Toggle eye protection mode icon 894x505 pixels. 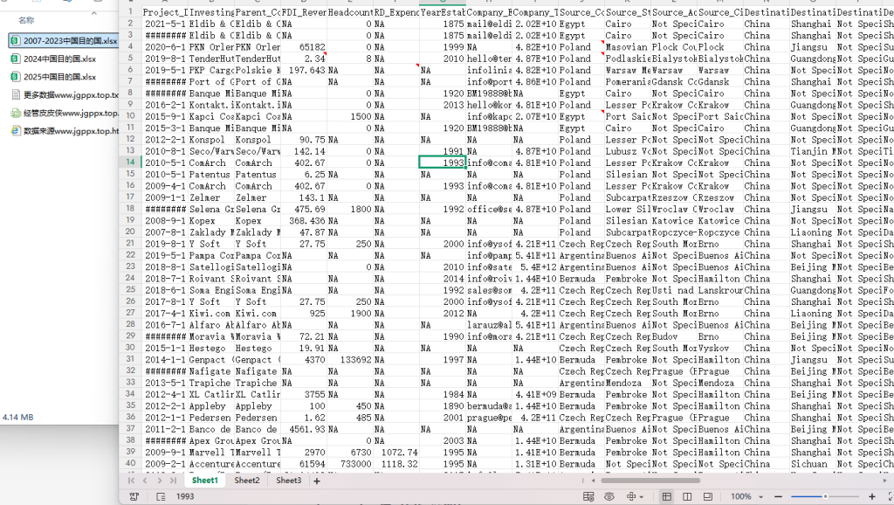(x=609, y=496)
